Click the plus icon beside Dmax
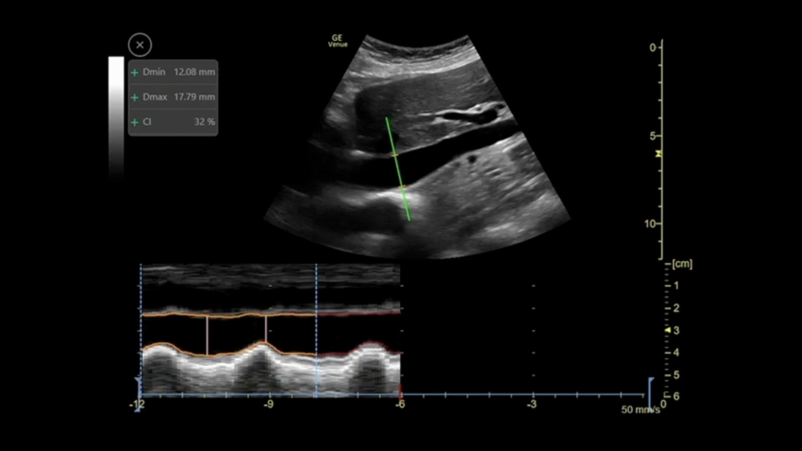Screen dimensions: 802x451 point(135,97)
